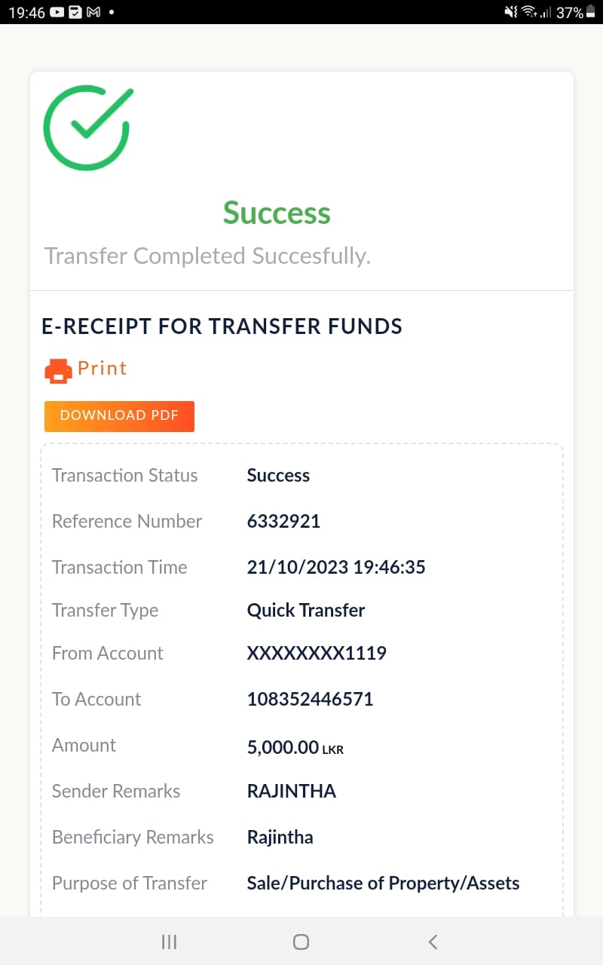Viewport: 603px width, 965px height.
Task: Tap the YouTube notification icon in status bar
Action: (58, 13)
